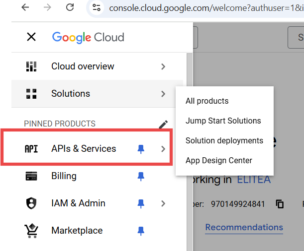Open the Solutions menu entry
The image size is (304, 251).
(x=97, y=94)
